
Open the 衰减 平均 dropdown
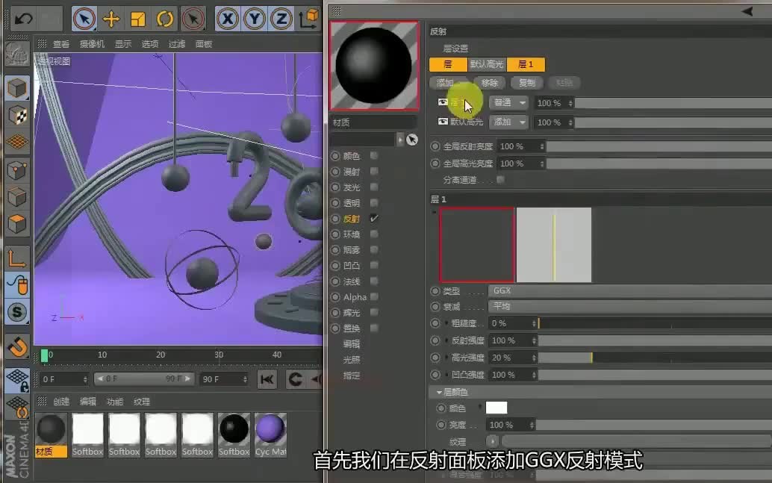(x=629, y=306)
